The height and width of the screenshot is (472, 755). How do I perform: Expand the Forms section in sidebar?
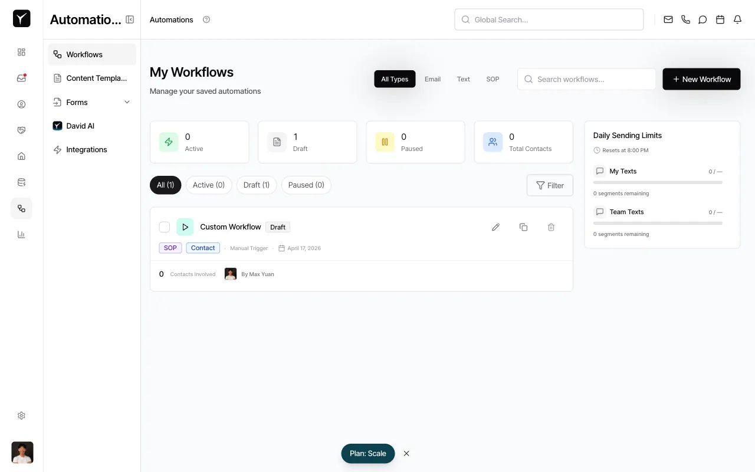pos(127,102)
